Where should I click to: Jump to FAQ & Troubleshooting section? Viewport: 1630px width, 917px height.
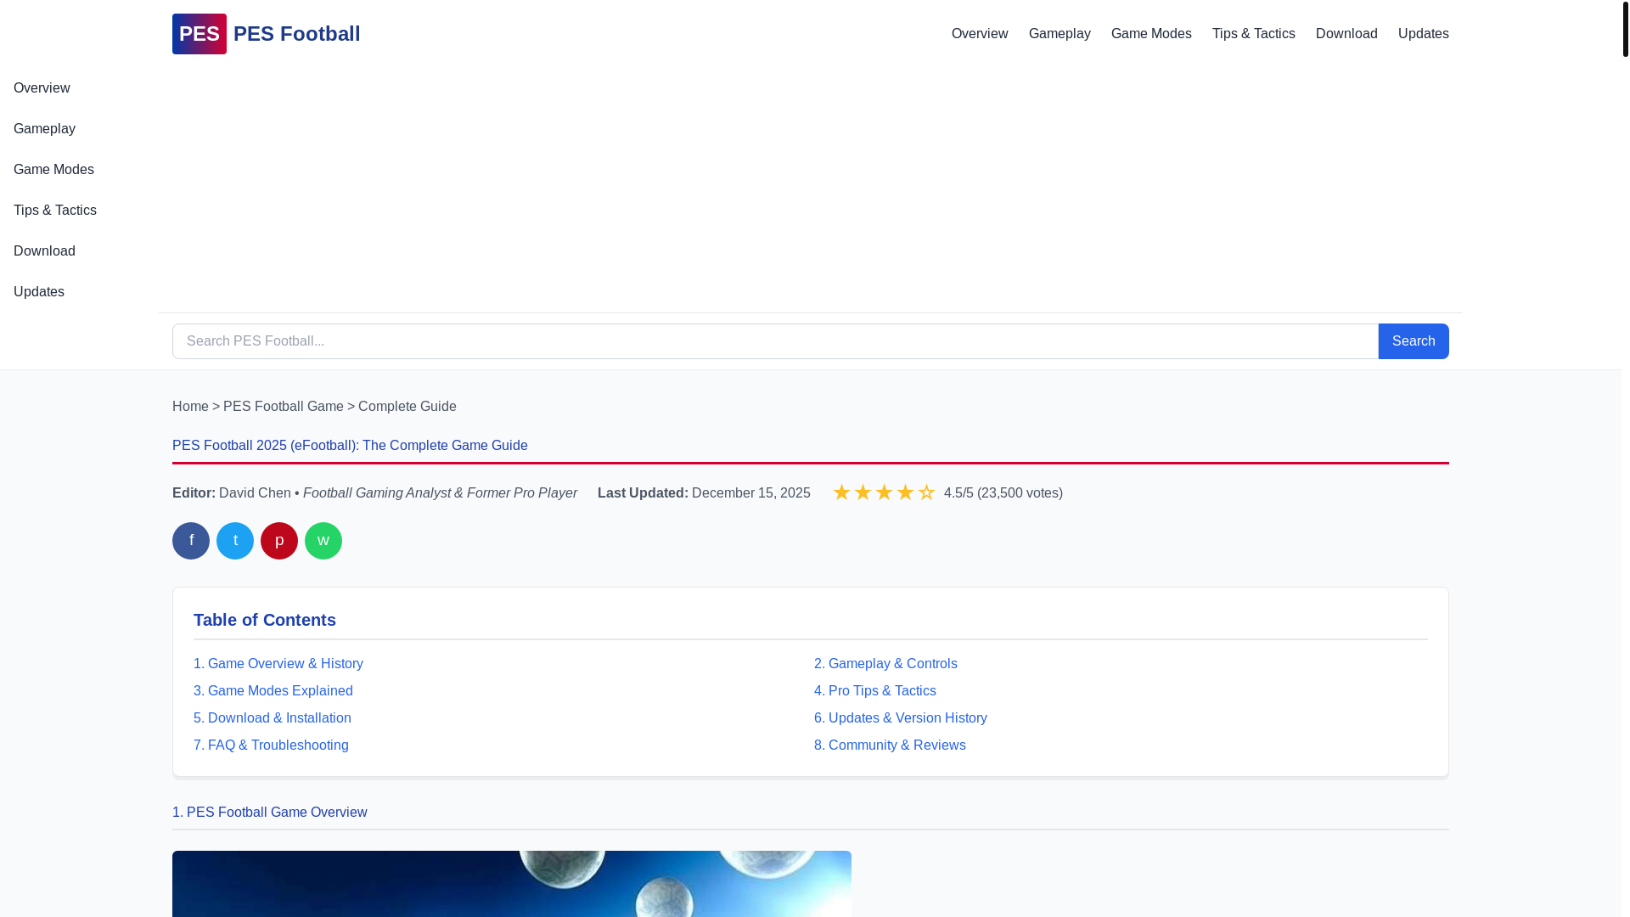[x=271, y=745]
